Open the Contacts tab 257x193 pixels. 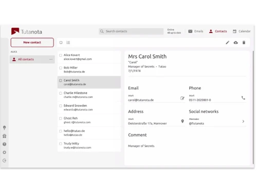tap(218, 31)
